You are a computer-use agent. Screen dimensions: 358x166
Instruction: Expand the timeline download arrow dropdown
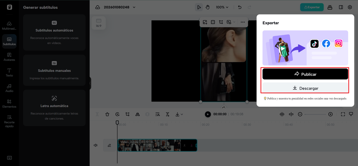point(179,114)
